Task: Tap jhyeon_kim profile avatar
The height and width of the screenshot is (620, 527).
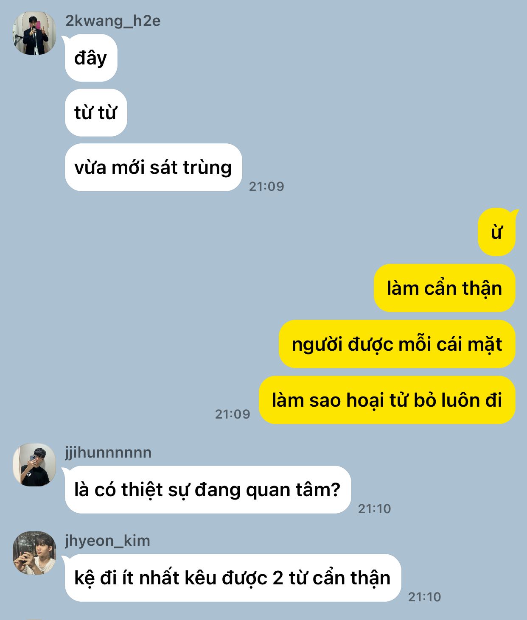Action: pyautogui.click(x=34, y=553)
